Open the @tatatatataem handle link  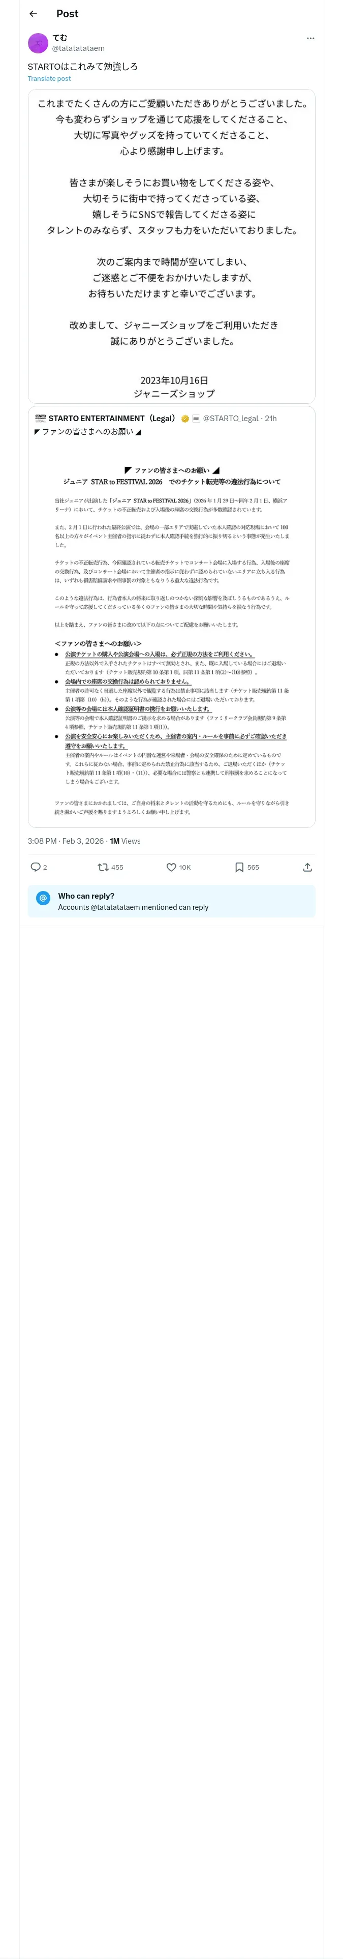78,48
